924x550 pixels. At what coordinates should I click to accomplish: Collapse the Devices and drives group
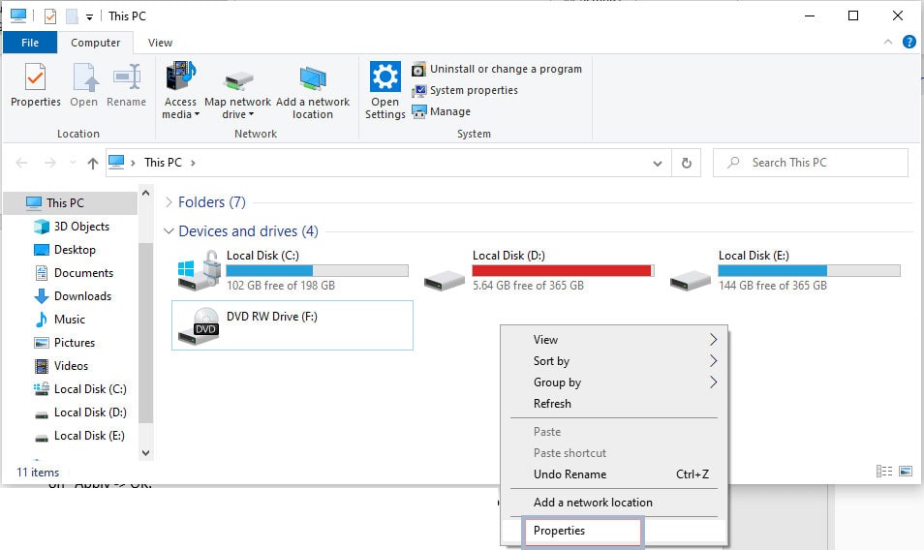[169, 231]
